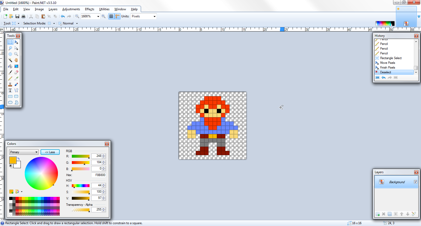Open the zoom level dropdown
This screenshot has height=226, width=421.
(x=98, y=16)
